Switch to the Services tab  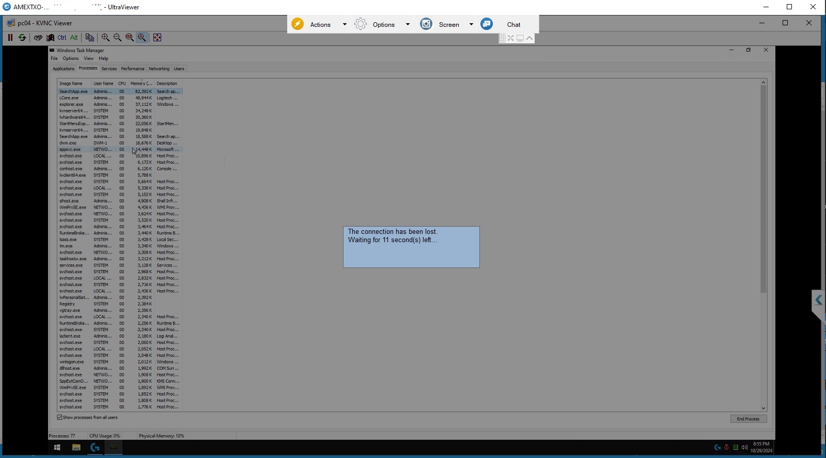coord(109,69)
